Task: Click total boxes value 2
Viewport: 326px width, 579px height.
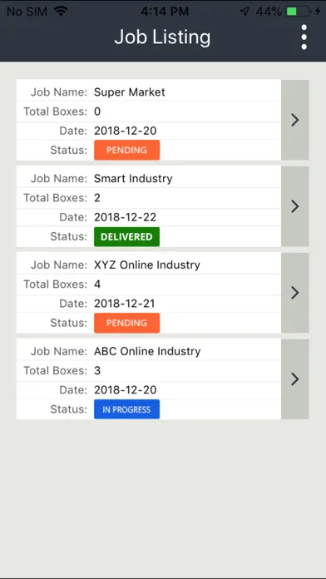Action: pos(97,198)
